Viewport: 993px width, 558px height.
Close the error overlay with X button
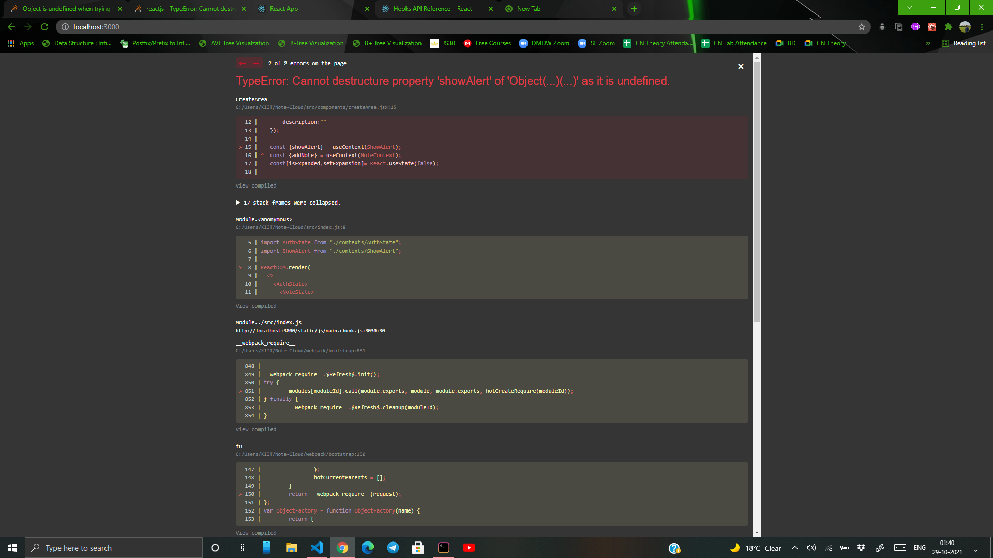[x=741, y=66]
